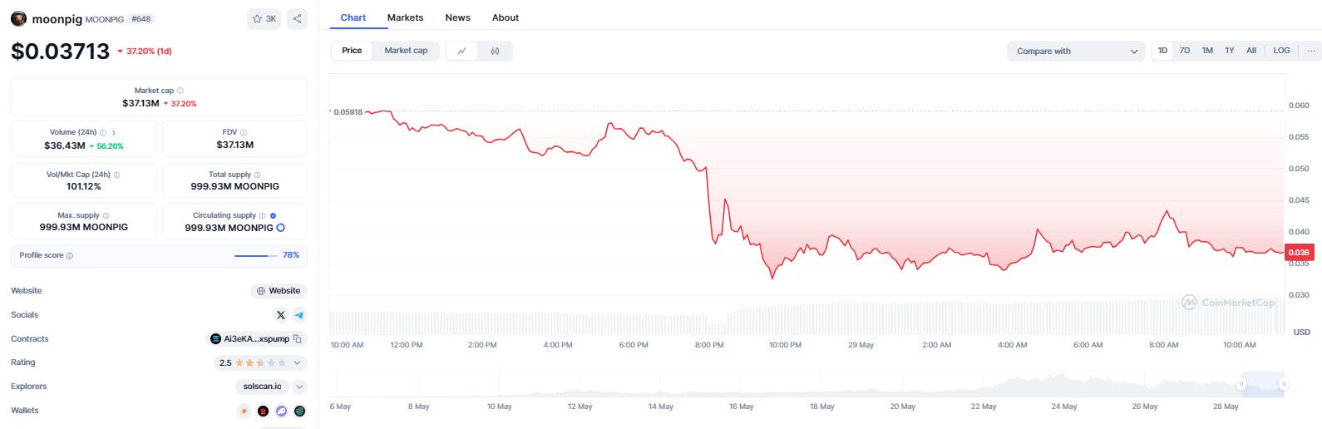Expand the Explorers list chevron
Viewport: 1322px width, 429px height.
(299, 387)
